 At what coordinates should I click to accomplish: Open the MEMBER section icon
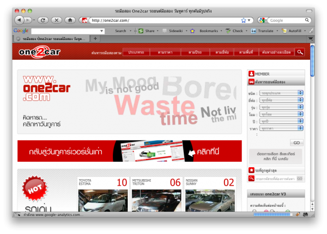251,73
